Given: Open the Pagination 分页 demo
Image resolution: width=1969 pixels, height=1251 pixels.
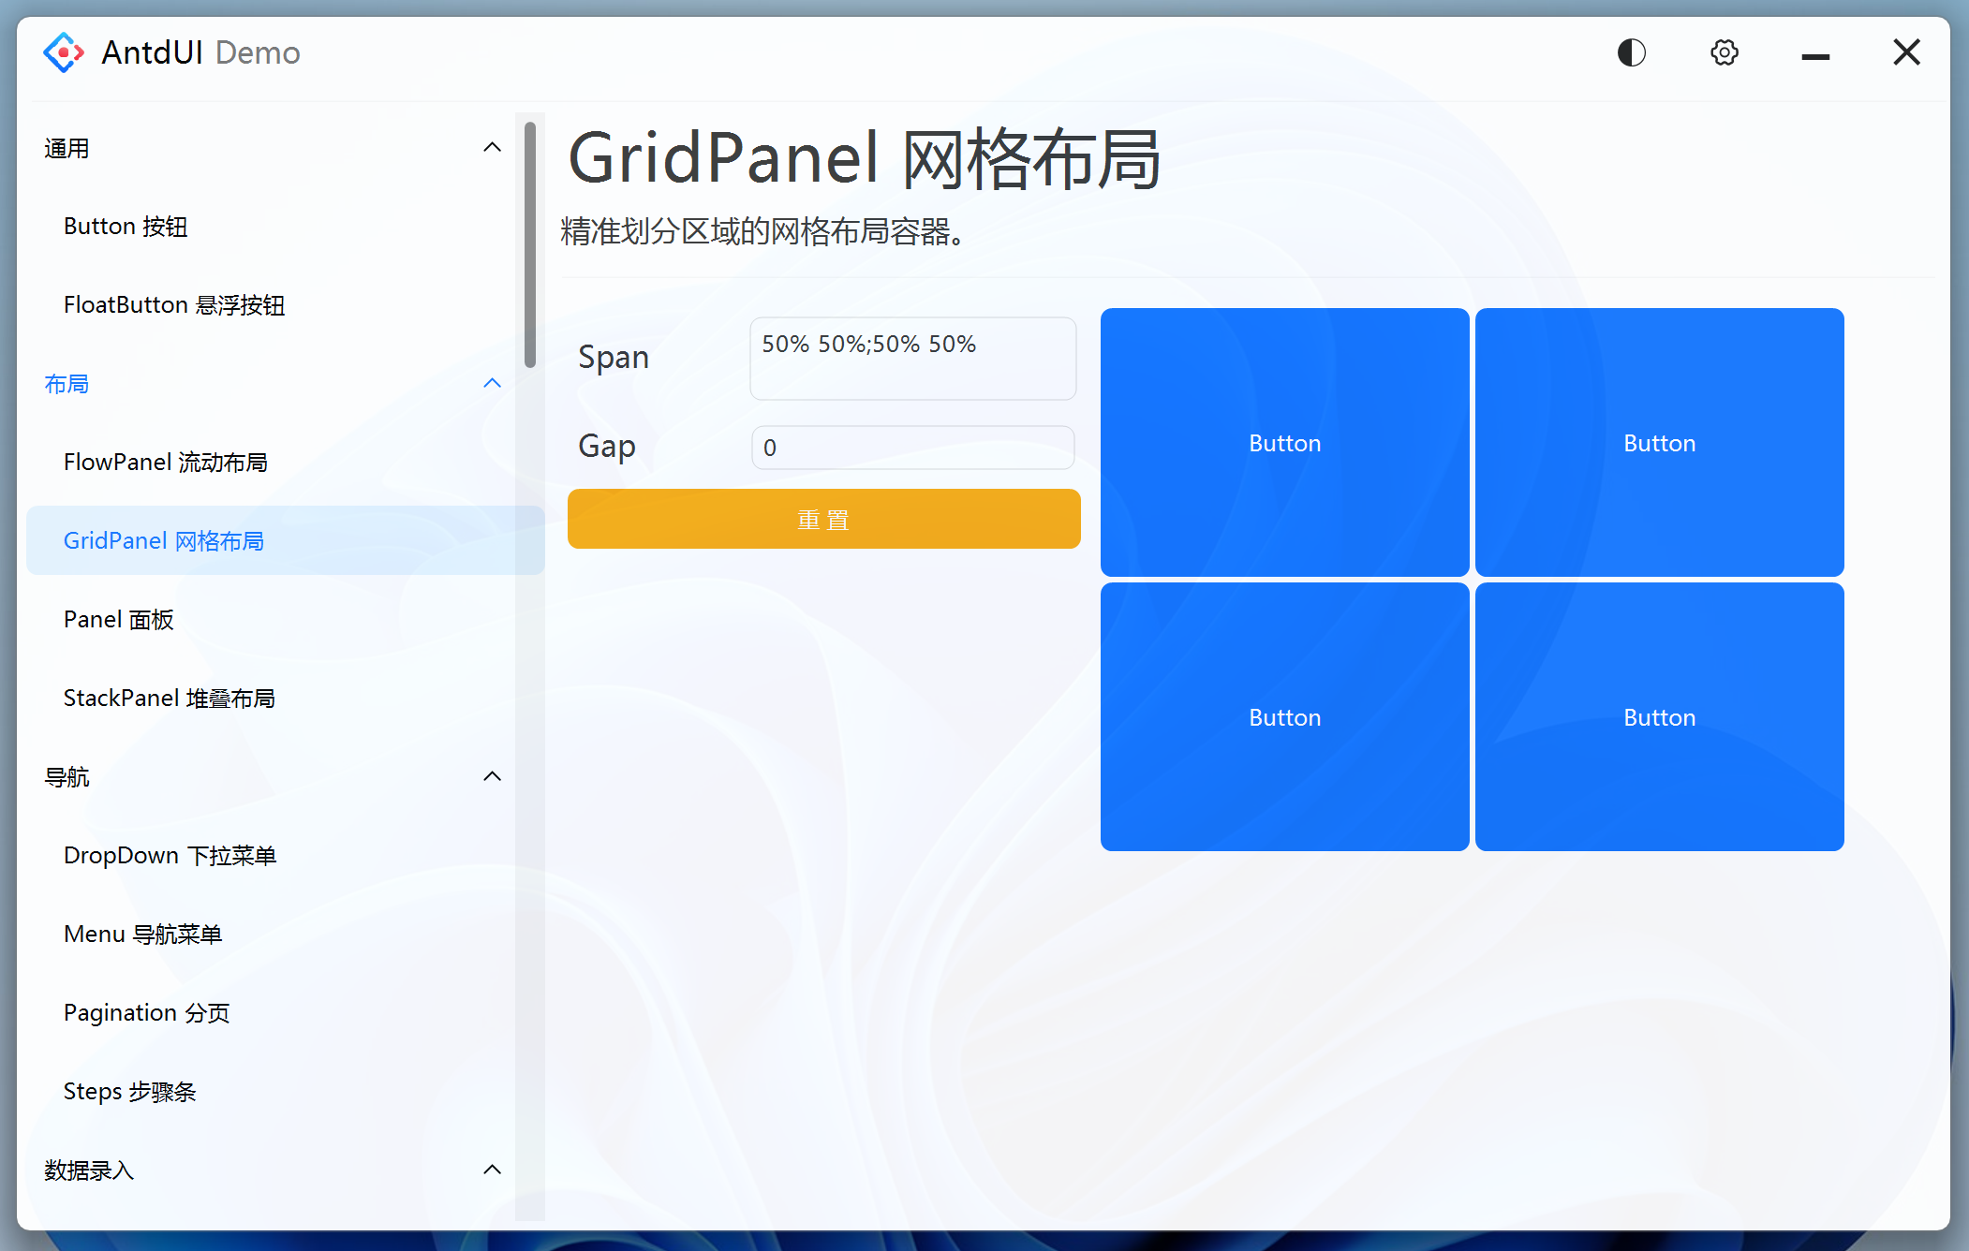Looking at the screenshot, I should (x=146, y=1012).
